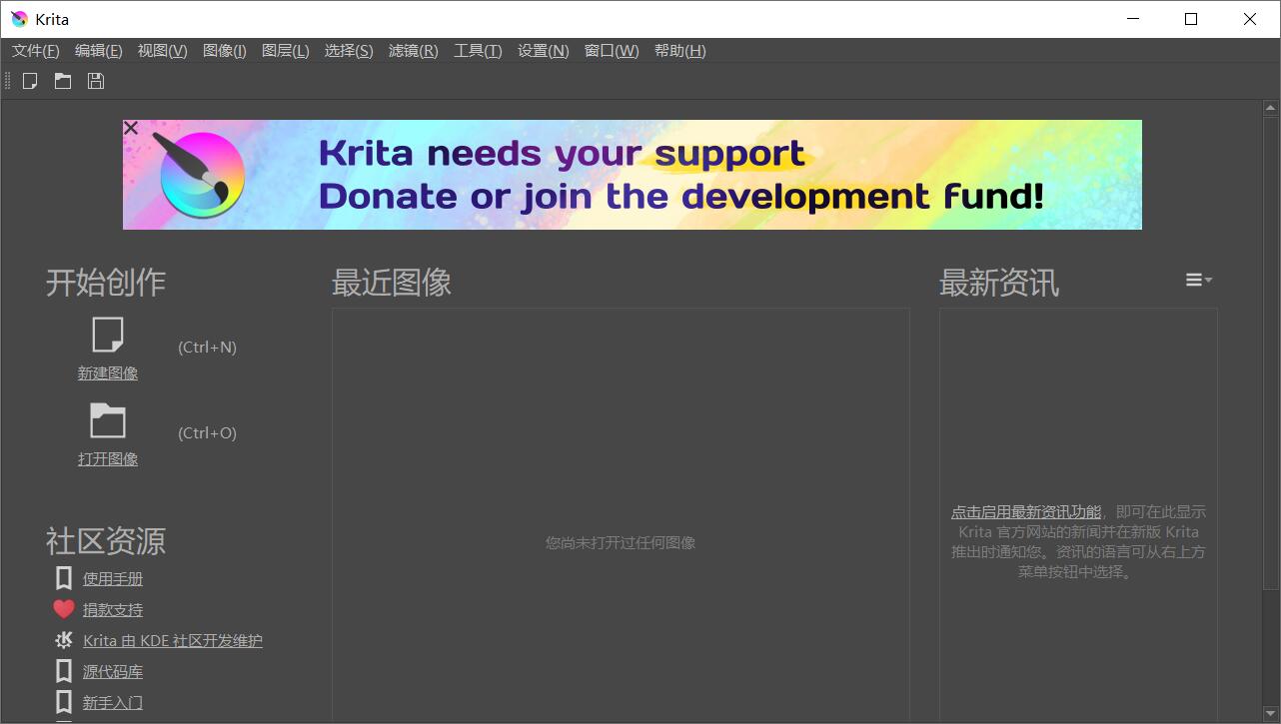Open the 设置(N) menu

(x=544, y=51)
